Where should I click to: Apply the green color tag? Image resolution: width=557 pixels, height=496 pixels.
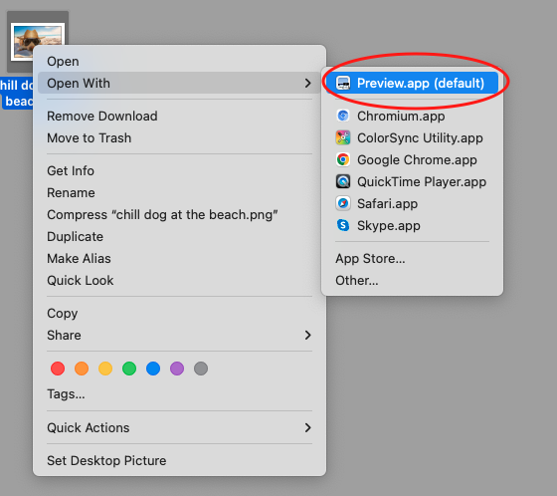click(129, 369)
